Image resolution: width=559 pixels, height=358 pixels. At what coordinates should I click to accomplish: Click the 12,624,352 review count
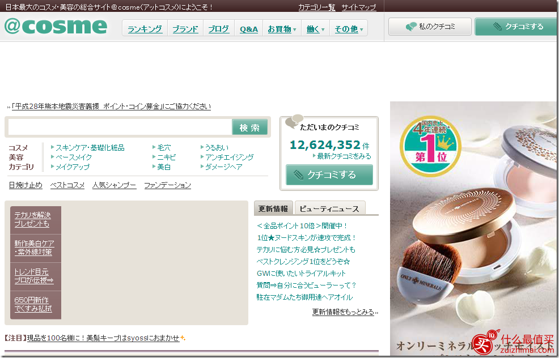[x=325, y=144]
